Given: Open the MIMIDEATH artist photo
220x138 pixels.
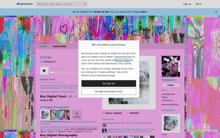Looking at the screenshot, I should pos(171,66).
